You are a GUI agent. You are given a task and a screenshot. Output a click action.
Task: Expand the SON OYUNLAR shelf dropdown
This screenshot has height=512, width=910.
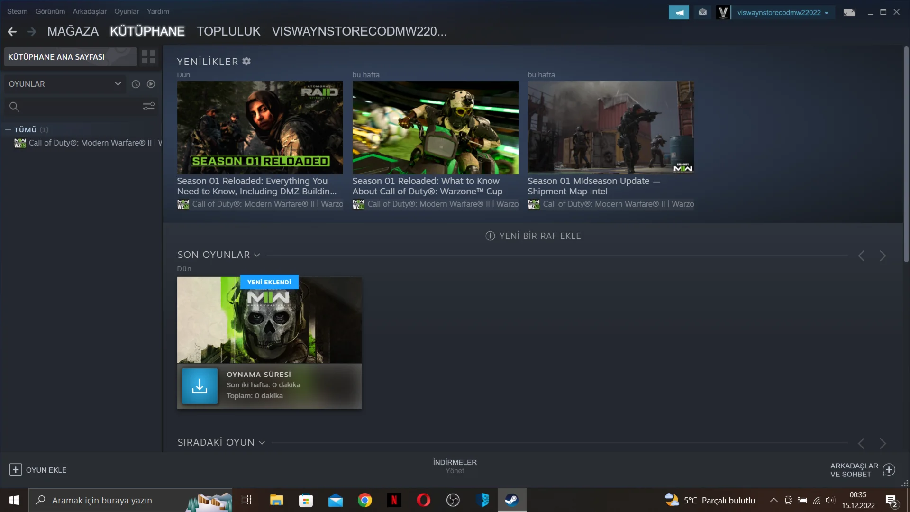257,255
